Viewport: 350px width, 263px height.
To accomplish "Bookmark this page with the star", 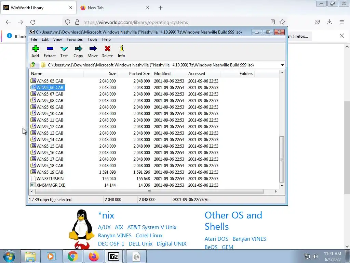I will [282, 22].
